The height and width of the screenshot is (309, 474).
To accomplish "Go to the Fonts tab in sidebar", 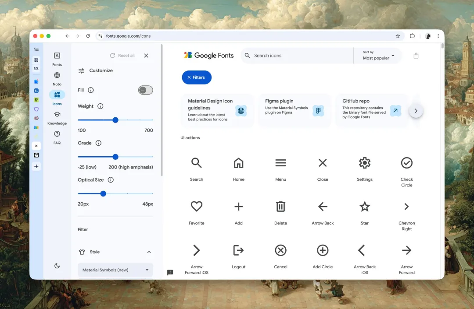I will [57, 59].
